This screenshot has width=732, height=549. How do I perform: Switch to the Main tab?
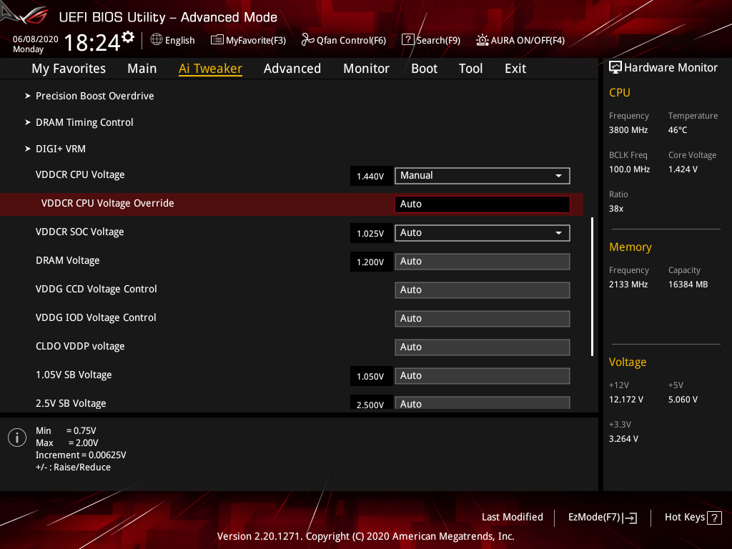coord(142,69)
